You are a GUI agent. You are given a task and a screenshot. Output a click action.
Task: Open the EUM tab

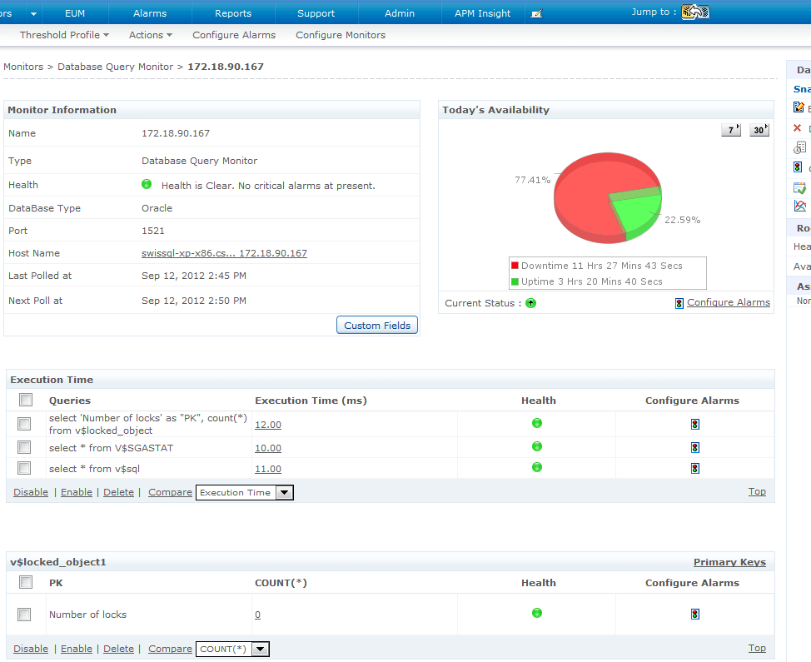[x=75, y=13]
